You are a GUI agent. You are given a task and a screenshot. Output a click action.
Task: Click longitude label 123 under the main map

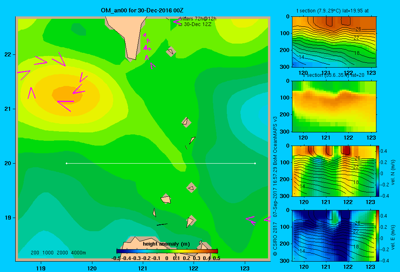pos(245,268)
